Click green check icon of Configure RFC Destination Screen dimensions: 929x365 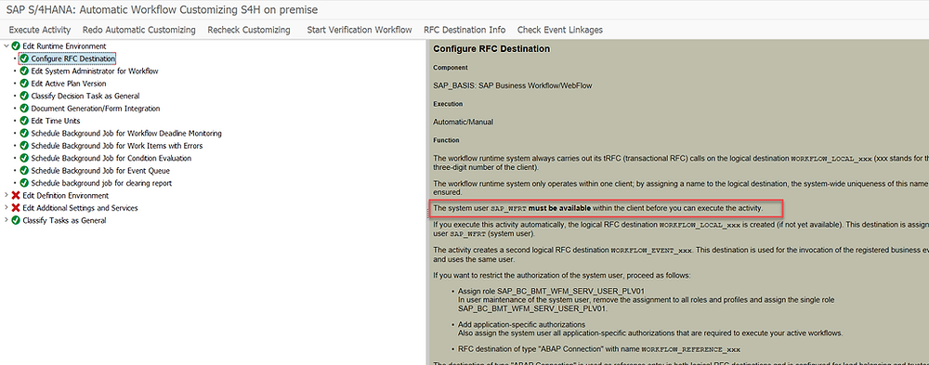click(x=24, y=59)
